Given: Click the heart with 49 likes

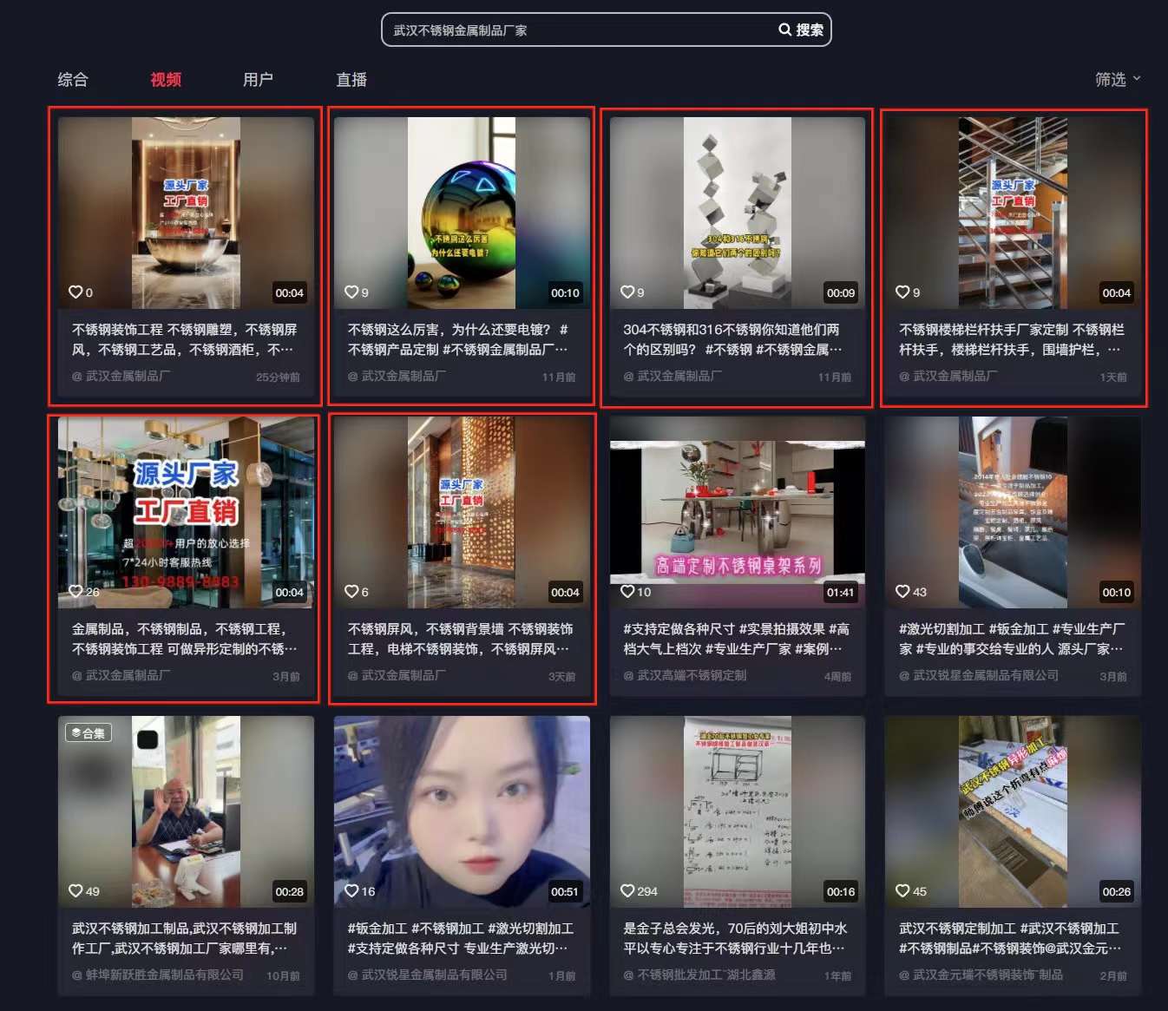Looking at the screenshot, I should click(x=76, y=891).
